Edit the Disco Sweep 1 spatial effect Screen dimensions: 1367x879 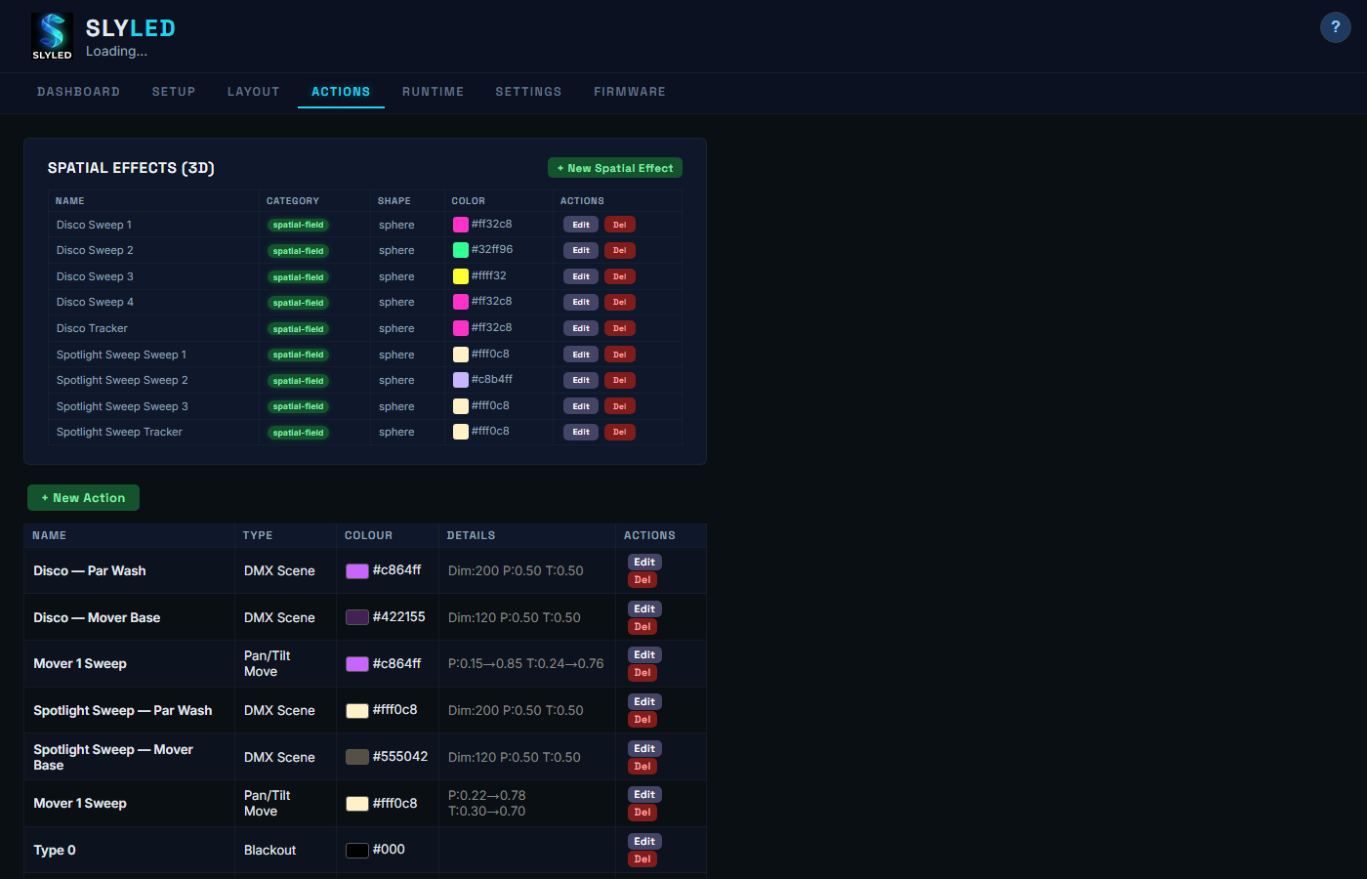(x=580, y=225)
